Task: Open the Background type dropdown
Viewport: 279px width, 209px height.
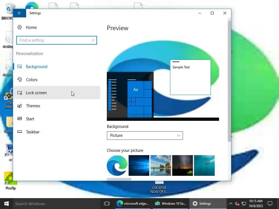Action: (145, 136)
